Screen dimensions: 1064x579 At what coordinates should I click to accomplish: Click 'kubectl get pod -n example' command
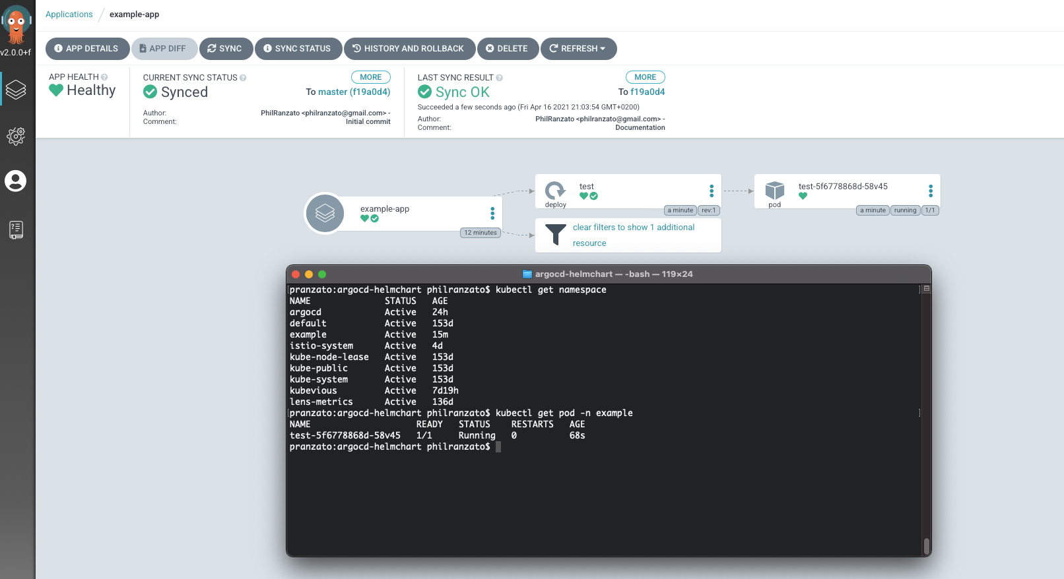564,413
